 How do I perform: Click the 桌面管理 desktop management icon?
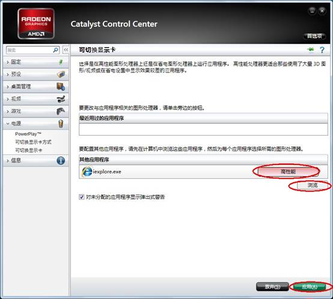click(x=61, y=86)
